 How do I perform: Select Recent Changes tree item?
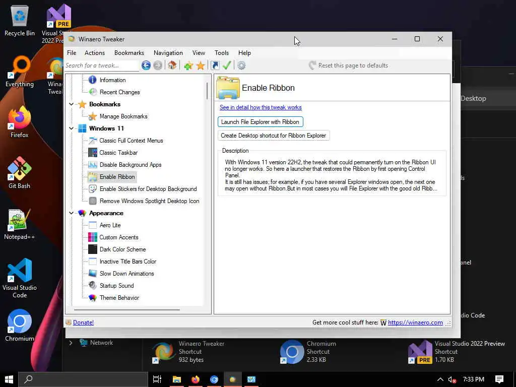(x=120, y=92)
